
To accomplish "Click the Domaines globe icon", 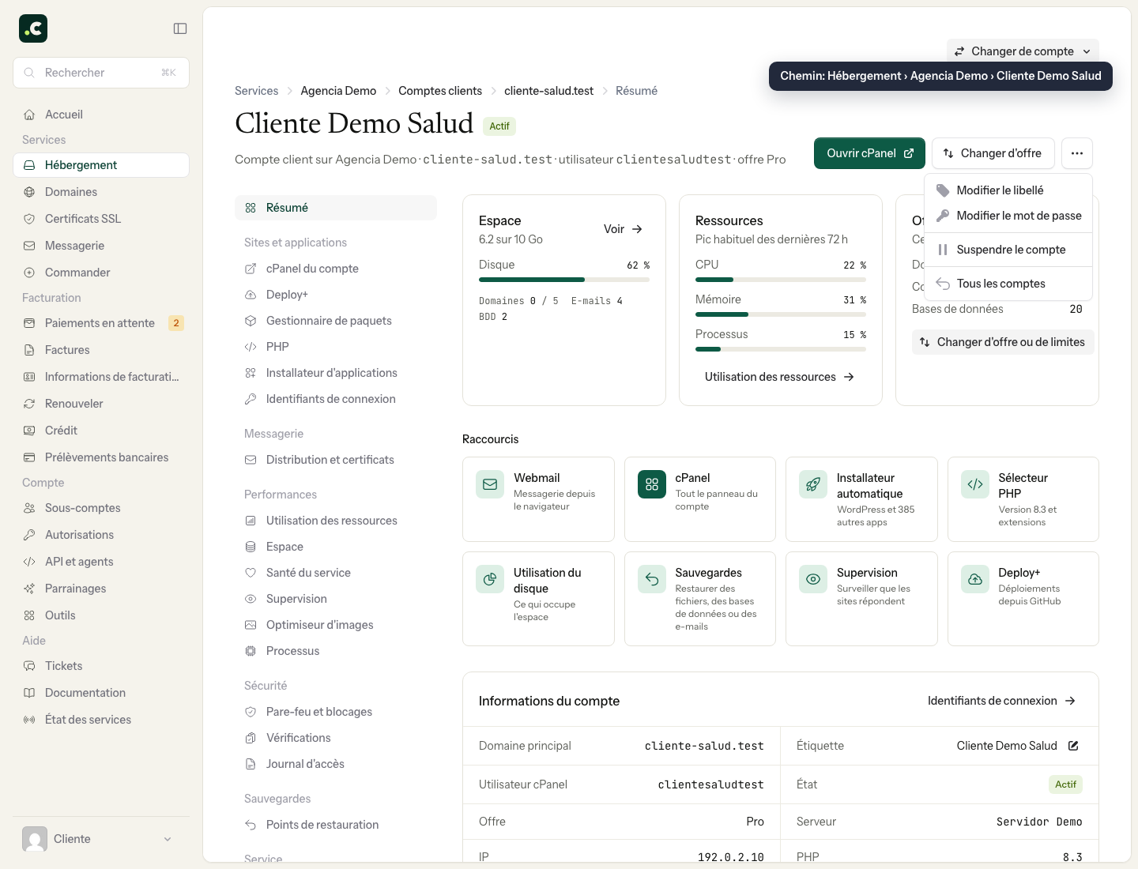I will 29,192.
